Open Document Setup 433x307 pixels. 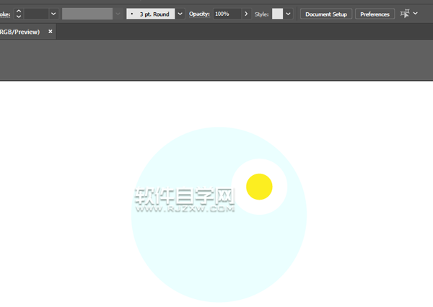[326, 14]
